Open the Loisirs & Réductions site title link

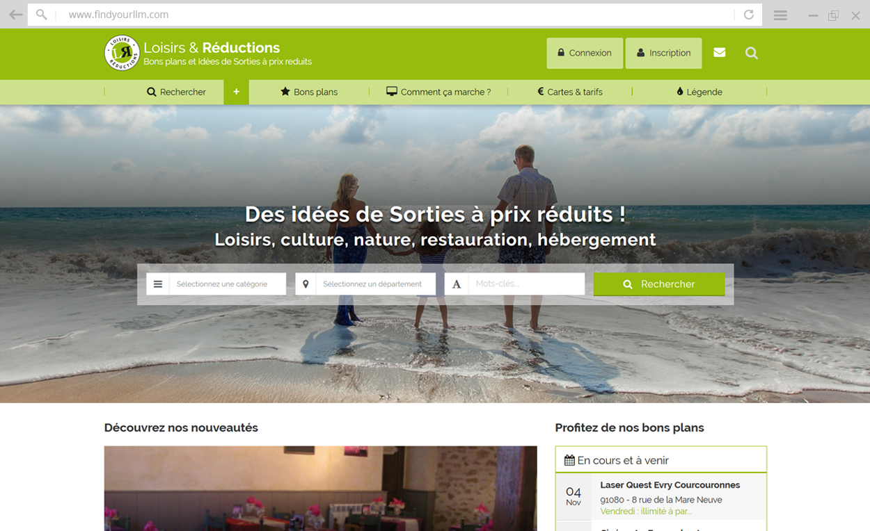click(x=212, y=48)
